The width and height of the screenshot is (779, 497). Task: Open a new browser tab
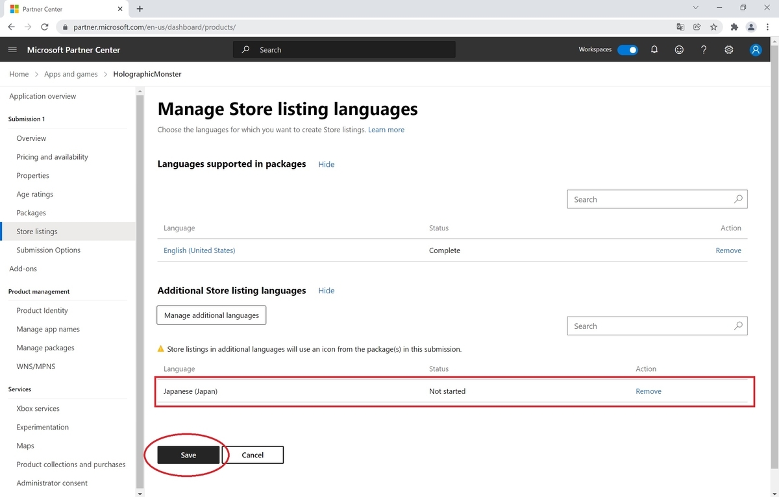[x=140, y=8]
